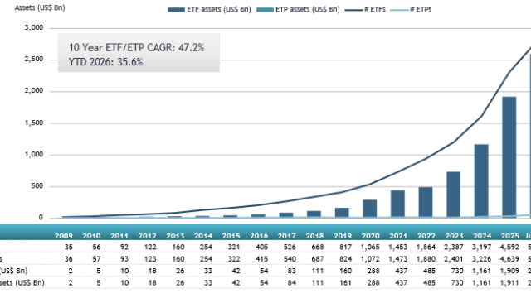Select the table cell showing 3,197
Viewport: 531px width, 298px height.
(481, 248)
